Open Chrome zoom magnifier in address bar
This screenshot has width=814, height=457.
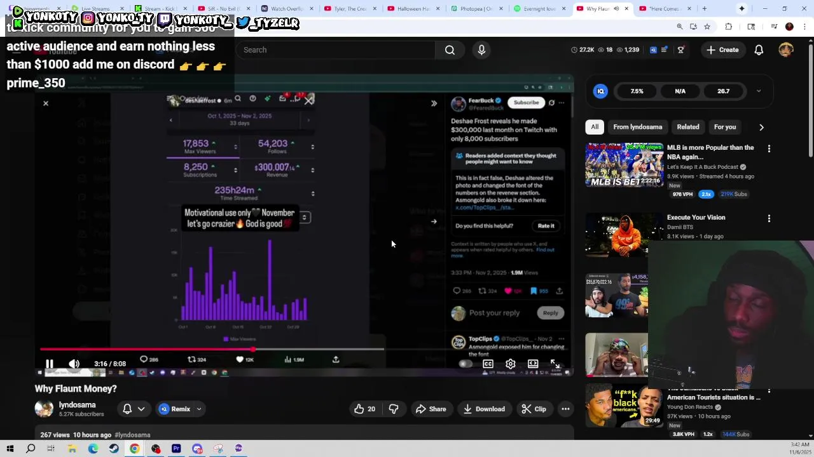click(680, 27)
